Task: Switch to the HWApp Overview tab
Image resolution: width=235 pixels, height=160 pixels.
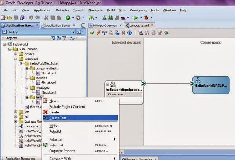Action: [x=105, y=26]
